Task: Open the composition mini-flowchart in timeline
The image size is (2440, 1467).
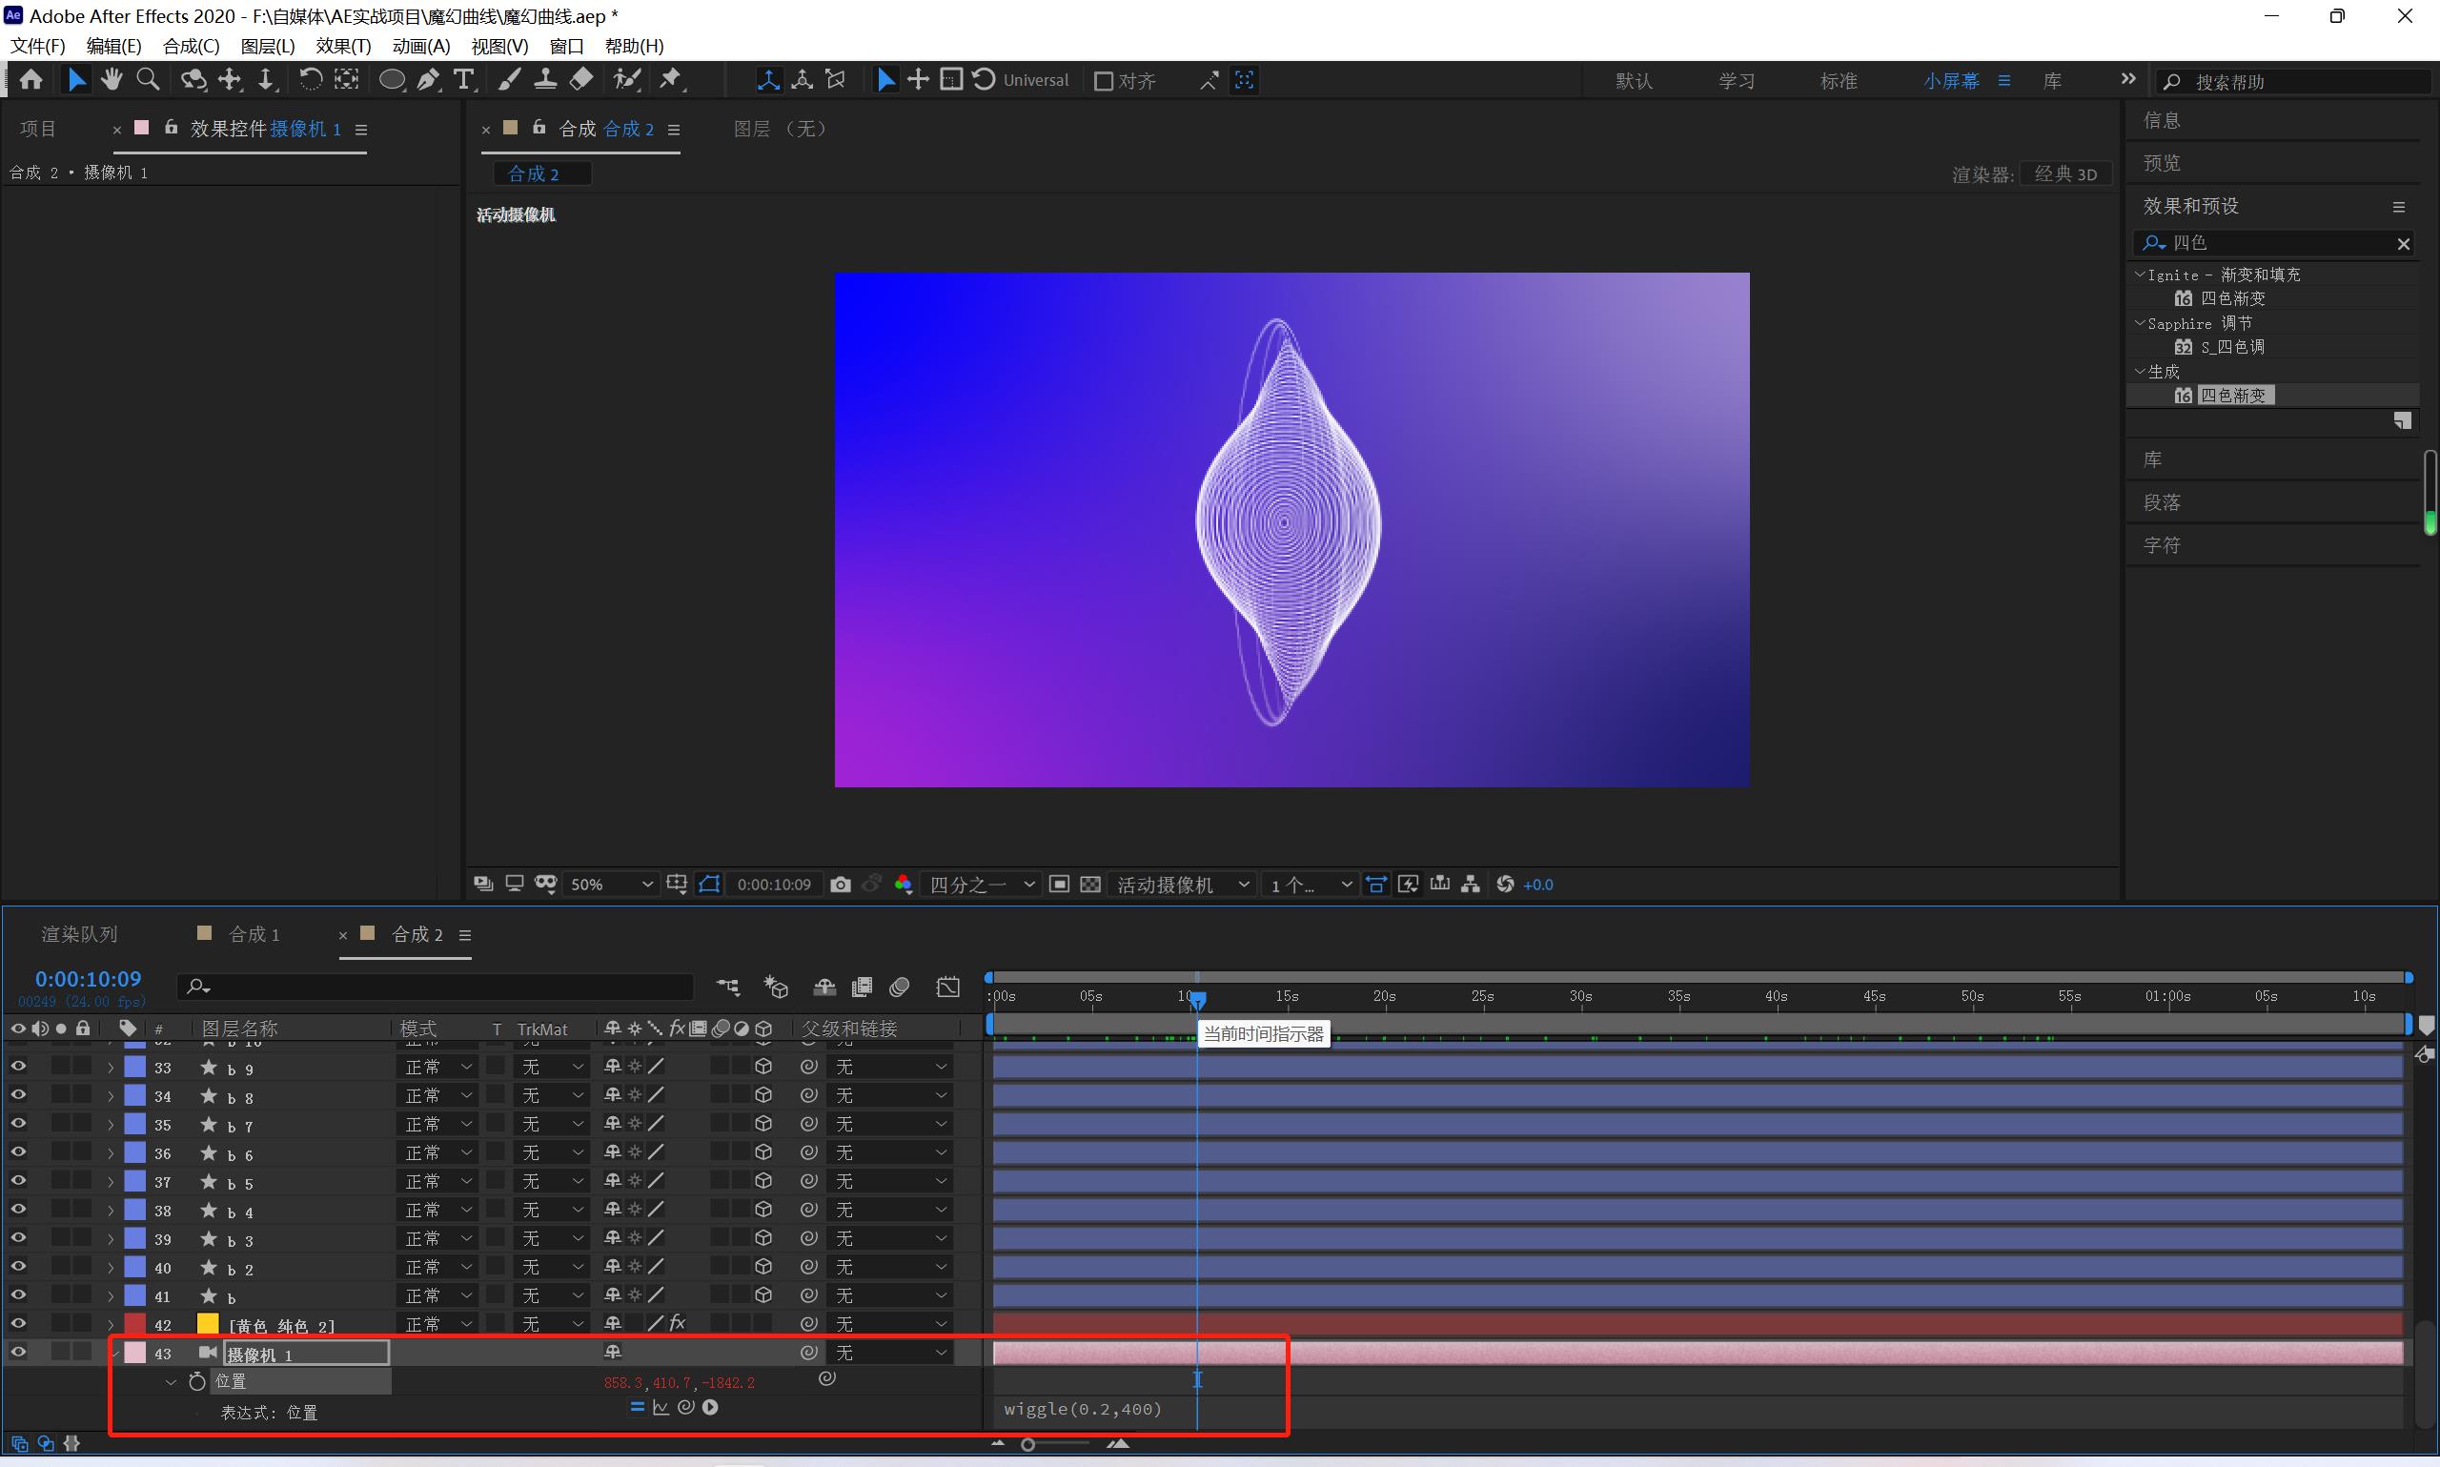Action: click(728, 987)
